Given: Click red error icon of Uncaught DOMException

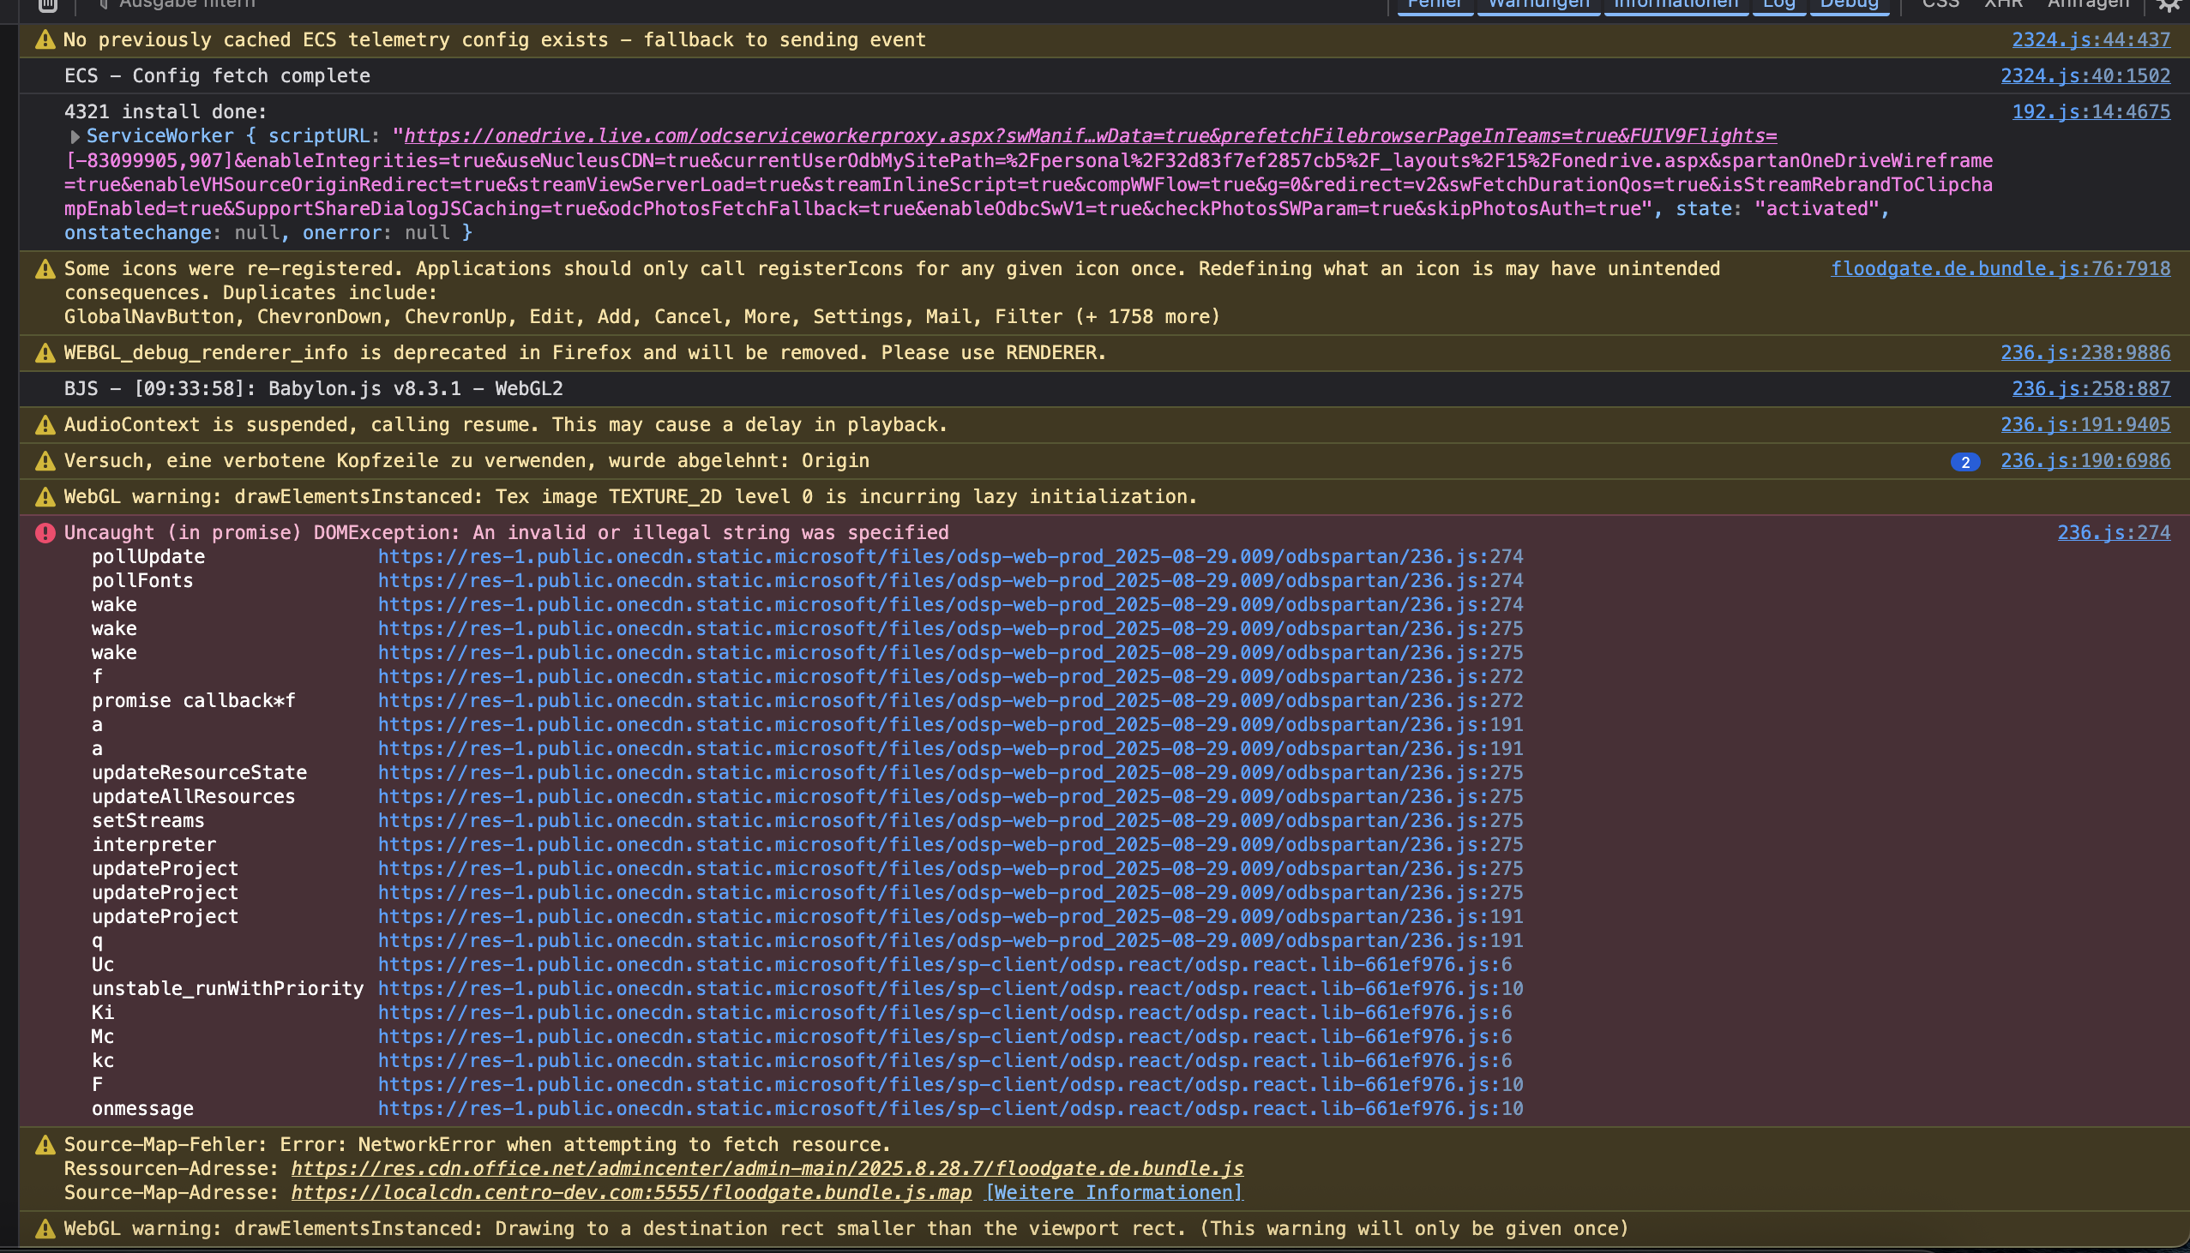Looking at the screenshot, I should tap(45, 533).
